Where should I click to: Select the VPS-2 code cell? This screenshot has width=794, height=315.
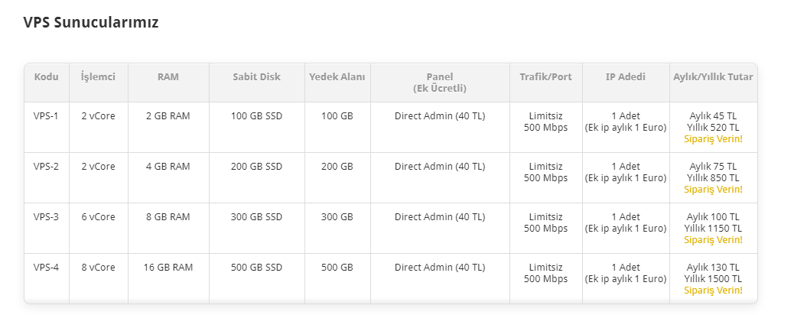(x=46, y=167)
